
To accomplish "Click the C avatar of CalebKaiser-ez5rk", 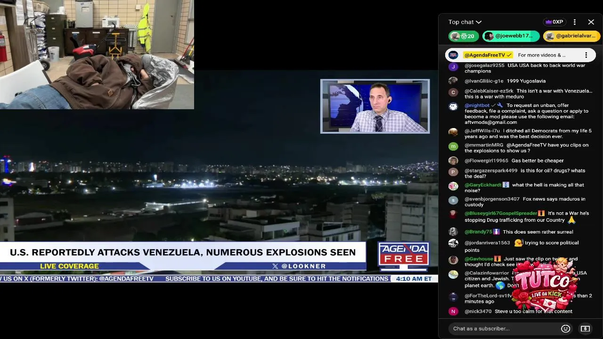I will (453, 92).
